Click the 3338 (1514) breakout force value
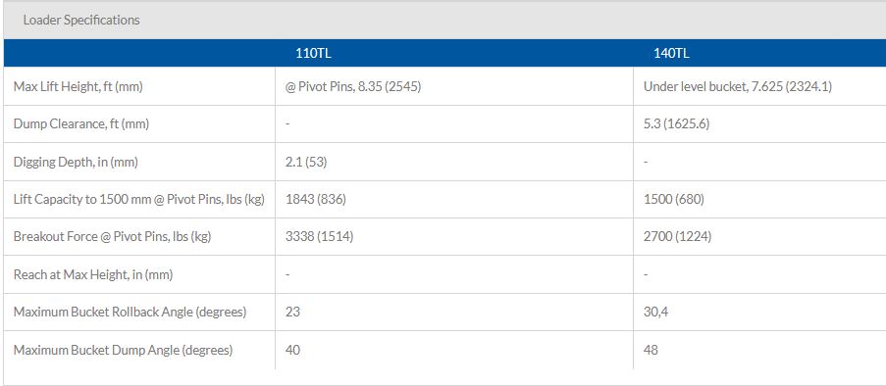 pyautogui.click(x=319, y=237)
